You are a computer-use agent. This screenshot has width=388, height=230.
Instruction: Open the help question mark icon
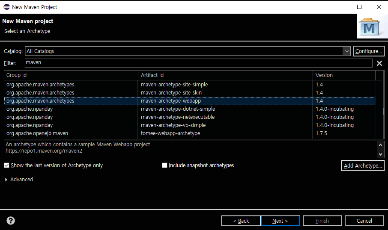tap(11, 221)
